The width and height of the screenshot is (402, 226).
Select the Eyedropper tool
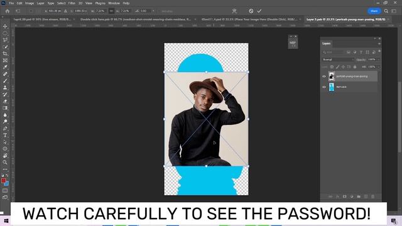click(x=5, y=67)
